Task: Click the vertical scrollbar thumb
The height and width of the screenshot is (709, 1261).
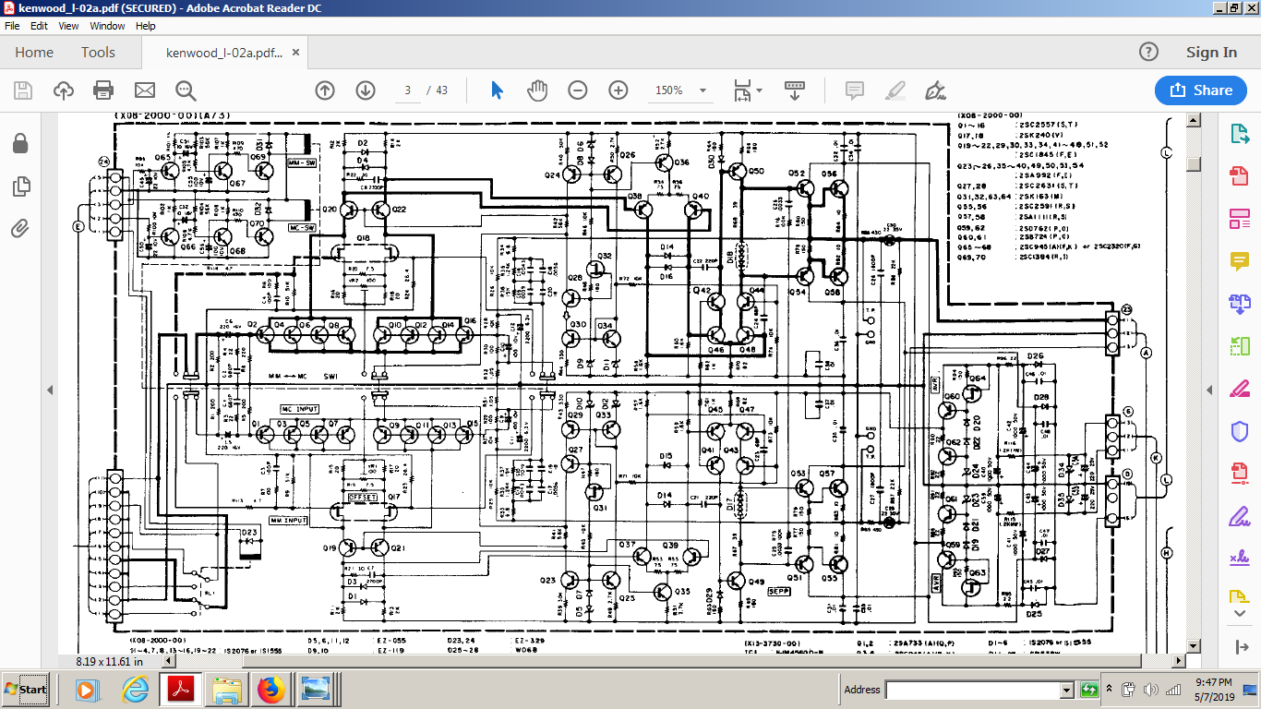Action: 1193,163
